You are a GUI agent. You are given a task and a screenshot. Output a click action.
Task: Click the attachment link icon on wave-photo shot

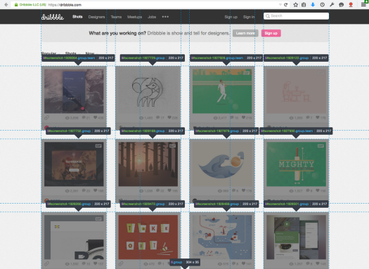click(x=46, y=117)
